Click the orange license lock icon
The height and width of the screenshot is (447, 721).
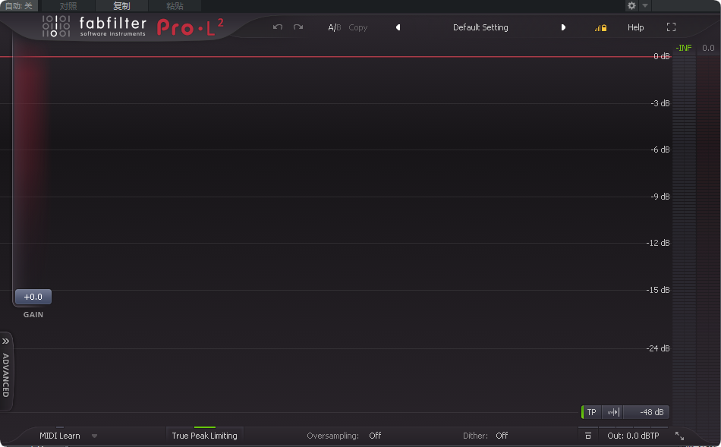coord(600,28)
